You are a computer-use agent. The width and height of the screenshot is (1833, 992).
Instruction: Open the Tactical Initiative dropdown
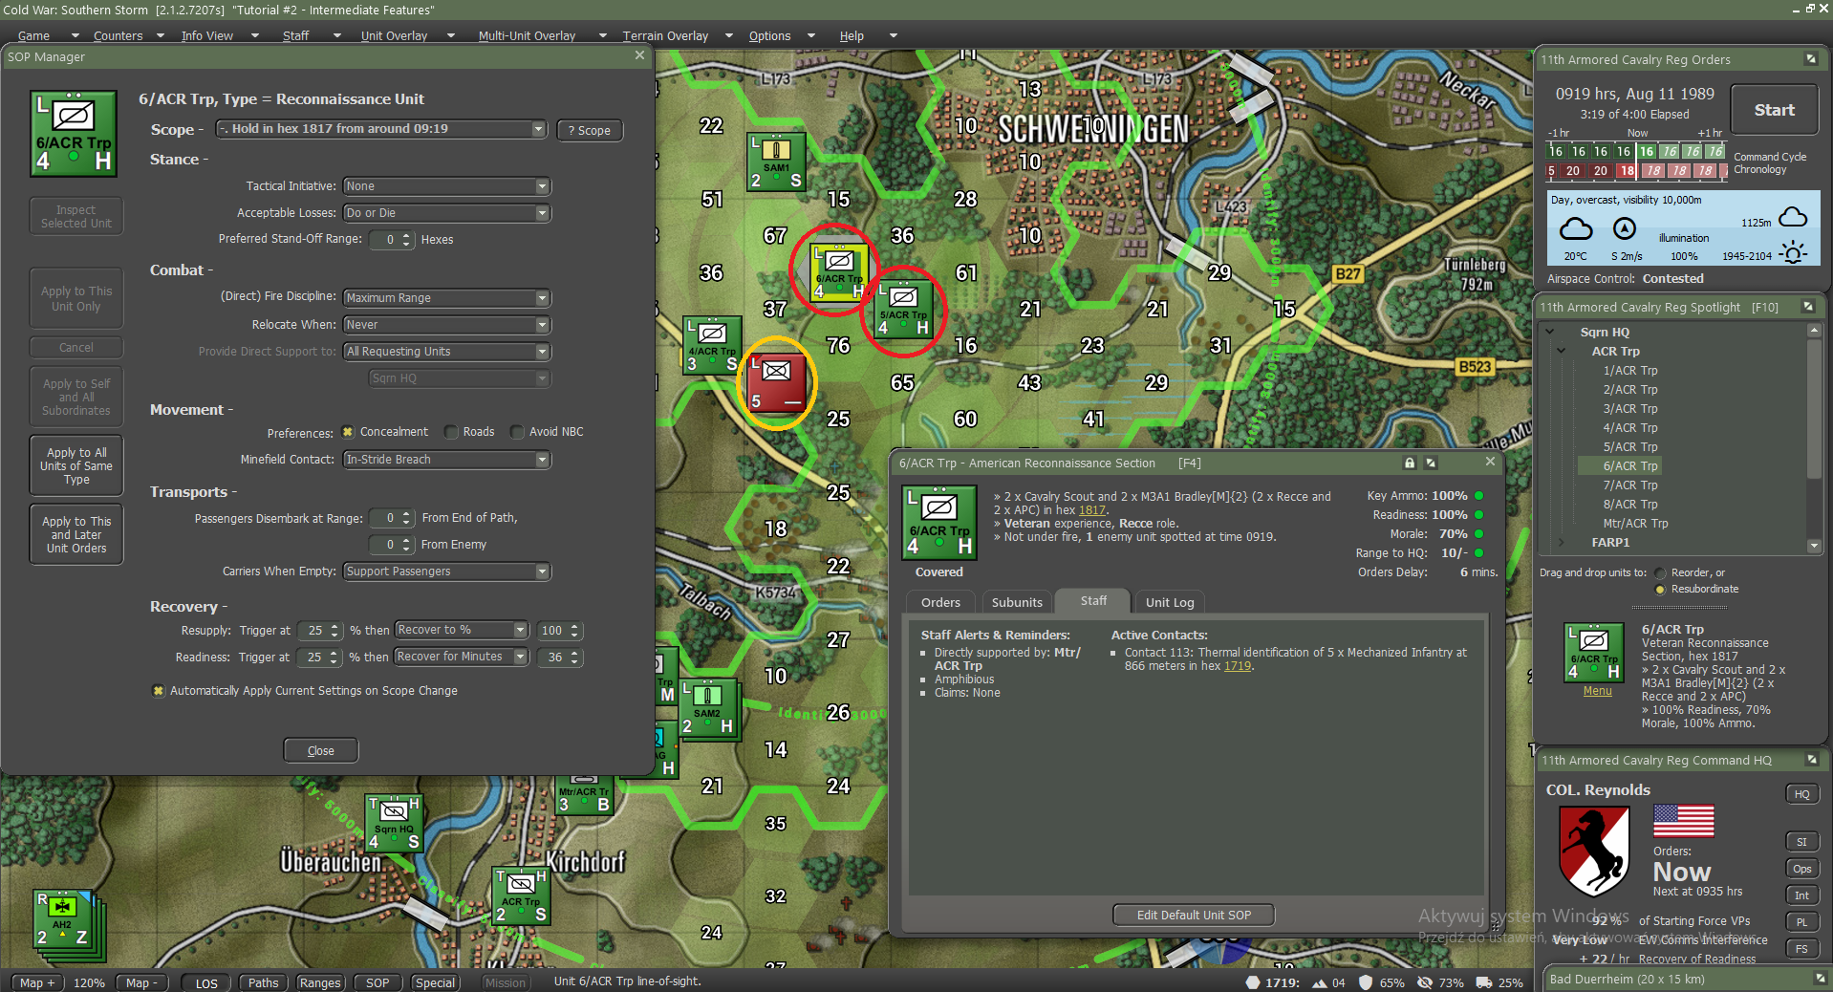tap(447, 186)
